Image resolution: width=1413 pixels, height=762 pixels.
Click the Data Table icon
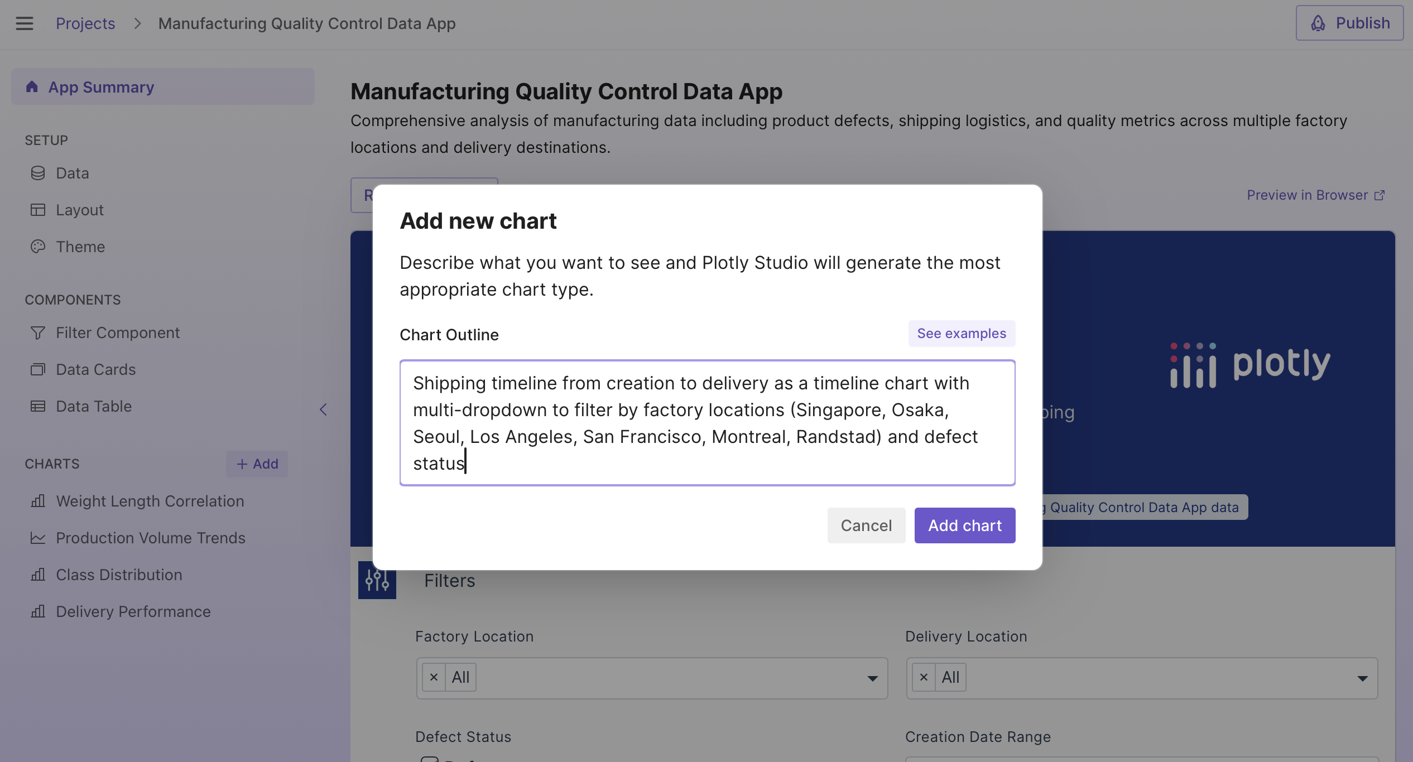coord(38,406)
